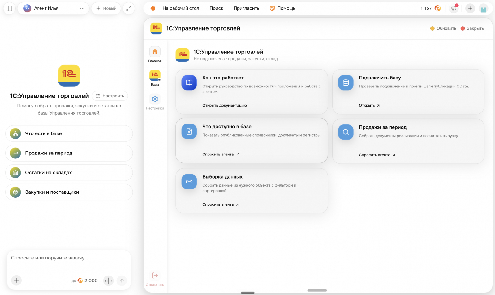Open Агент Илья options (three dots)
This screenshot has width=495, height=295.
pos(82,8)
